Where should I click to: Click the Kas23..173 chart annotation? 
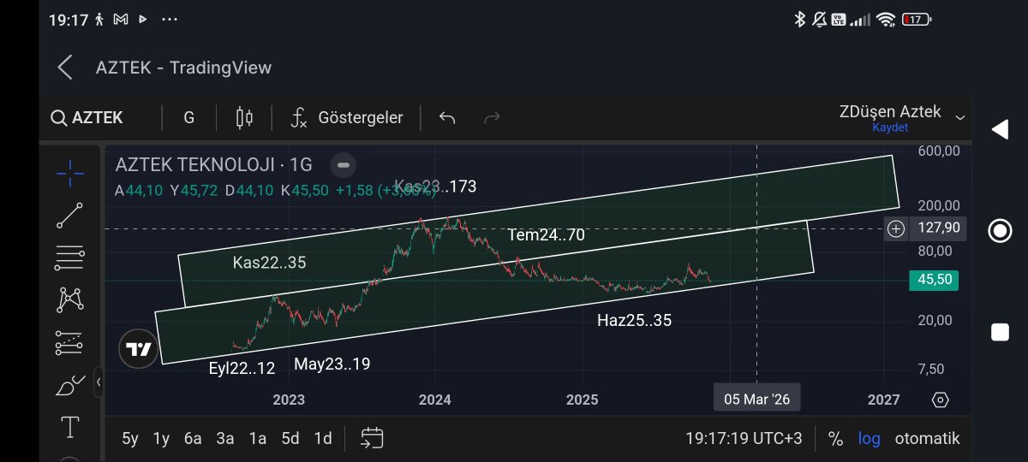click(435, 186)
